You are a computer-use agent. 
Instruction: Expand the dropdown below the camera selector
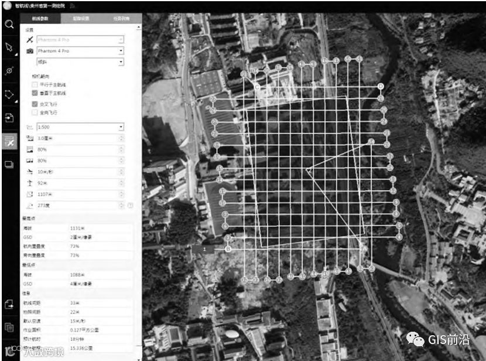click(x=80, y=62)
